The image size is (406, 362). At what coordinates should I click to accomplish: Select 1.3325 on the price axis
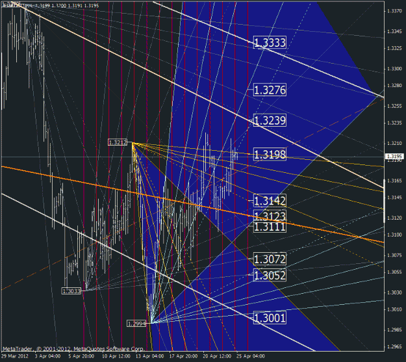(394, 48)
